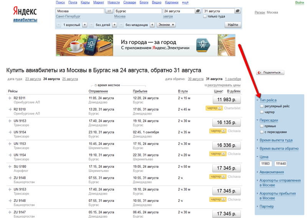Viewport: 307px width, 218px height.
Task: Enable с пересадками filter checkbox
Action: coord(262,132)
